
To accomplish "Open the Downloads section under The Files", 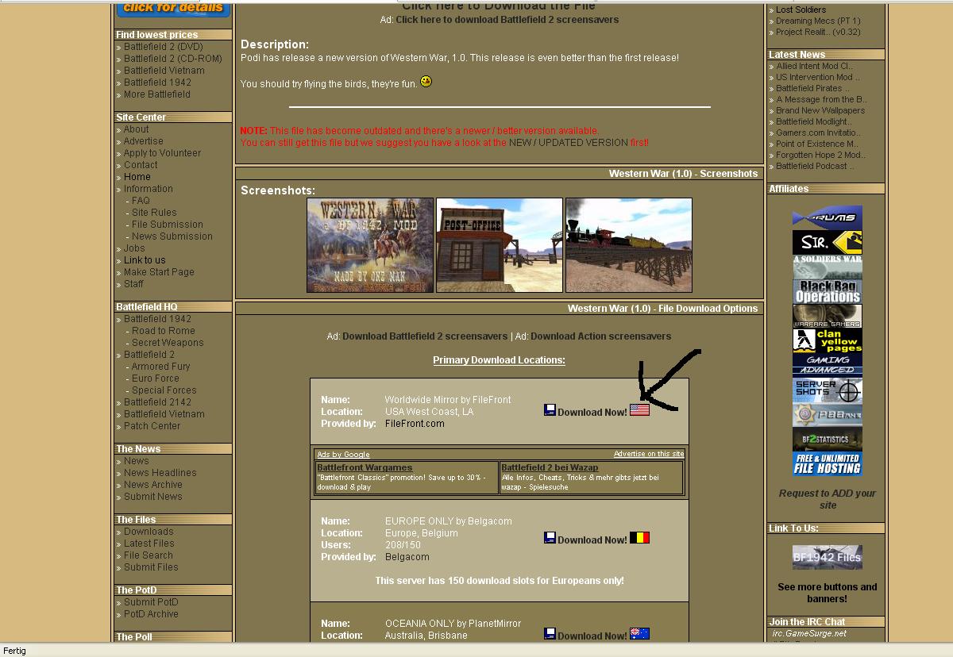I will [x=149, y=532].
